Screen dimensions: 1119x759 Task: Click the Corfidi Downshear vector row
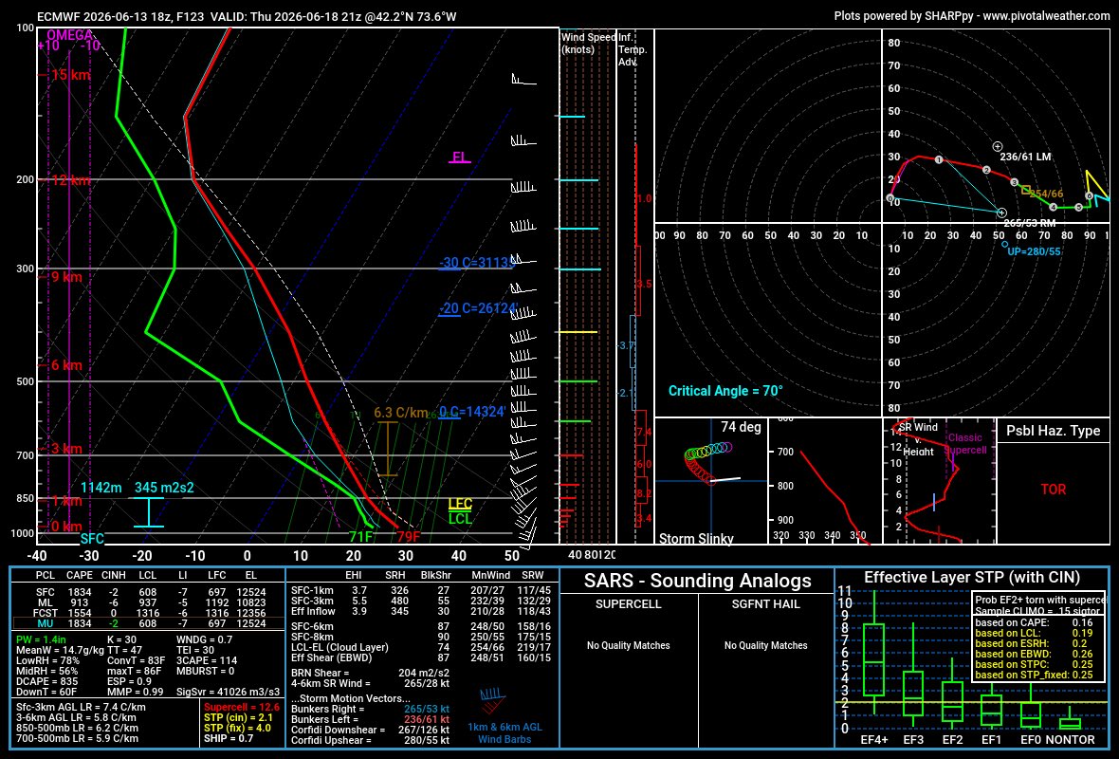pos(371,730)
